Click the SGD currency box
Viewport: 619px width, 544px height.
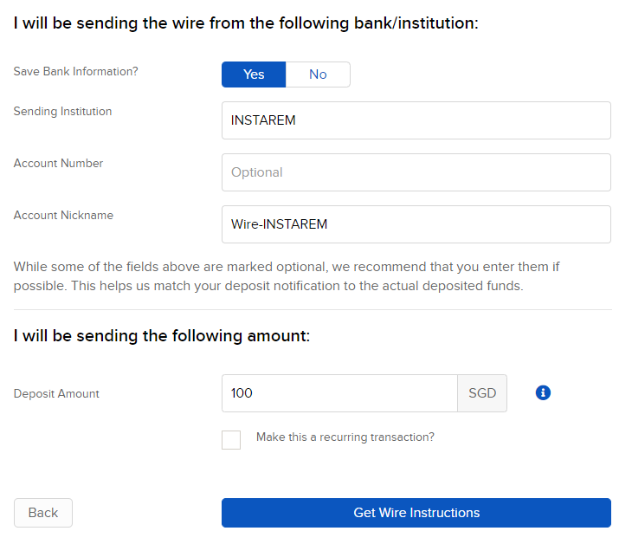pyautogui.click(x=482, y=393)
